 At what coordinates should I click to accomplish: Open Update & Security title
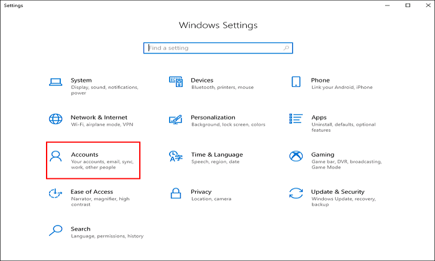tap(337, 191)
